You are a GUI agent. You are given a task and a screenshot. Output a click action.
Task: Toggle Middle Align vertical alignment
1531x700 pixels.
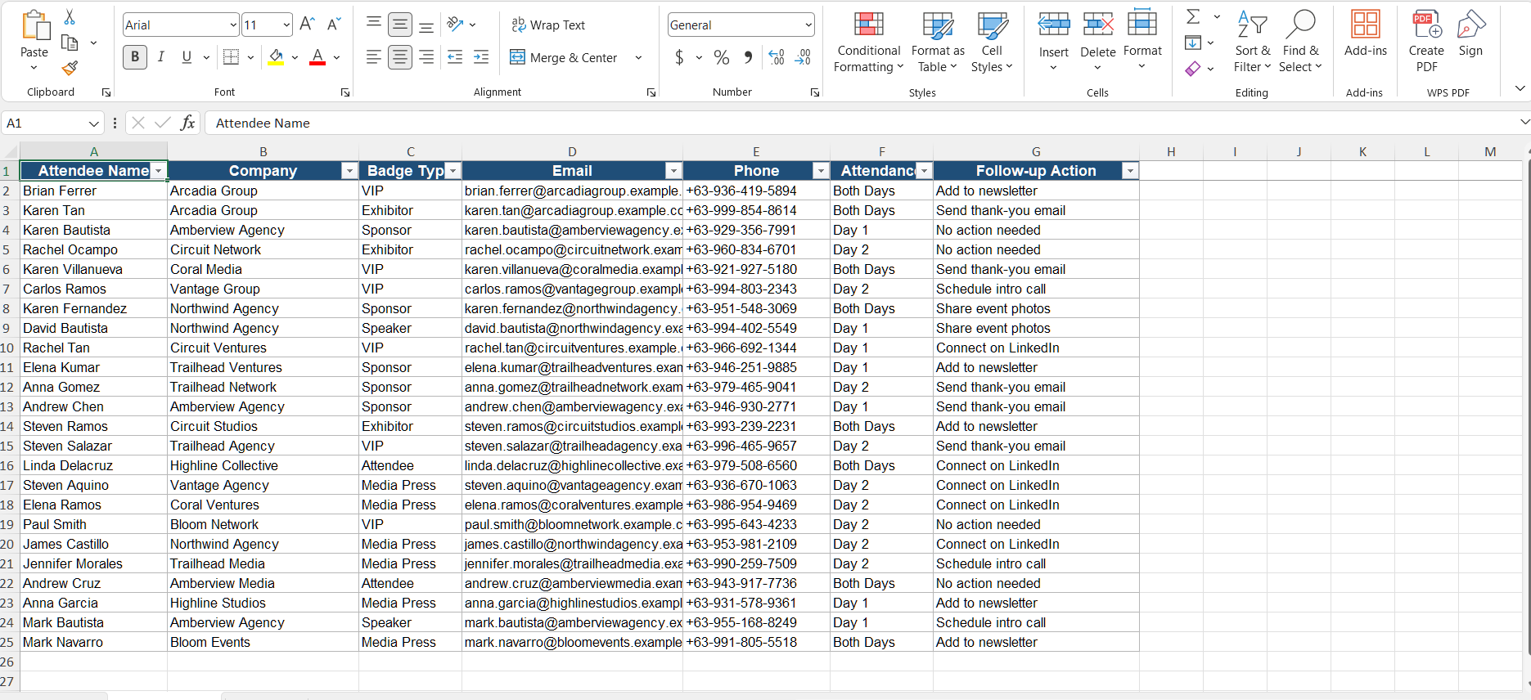tap(400, 25)
